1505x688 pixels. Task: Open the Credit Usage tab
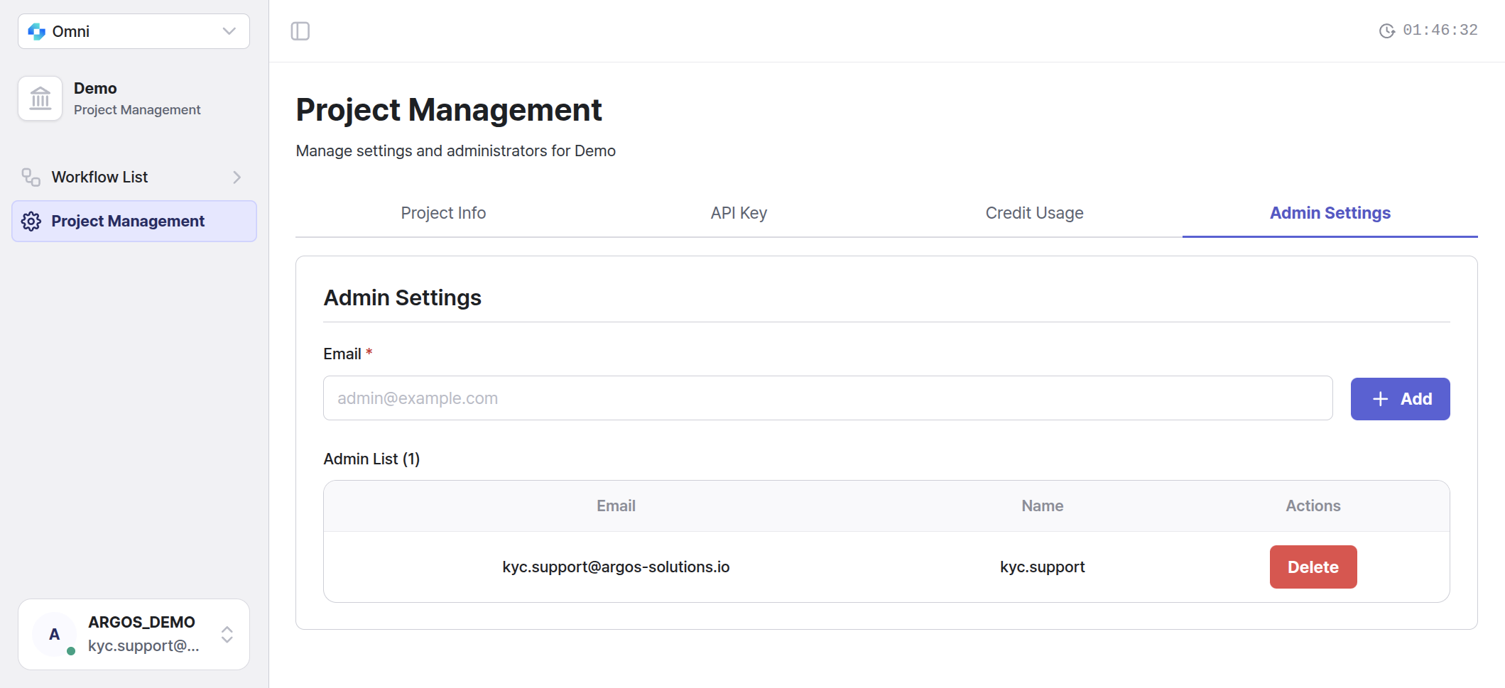(1034, 213)
